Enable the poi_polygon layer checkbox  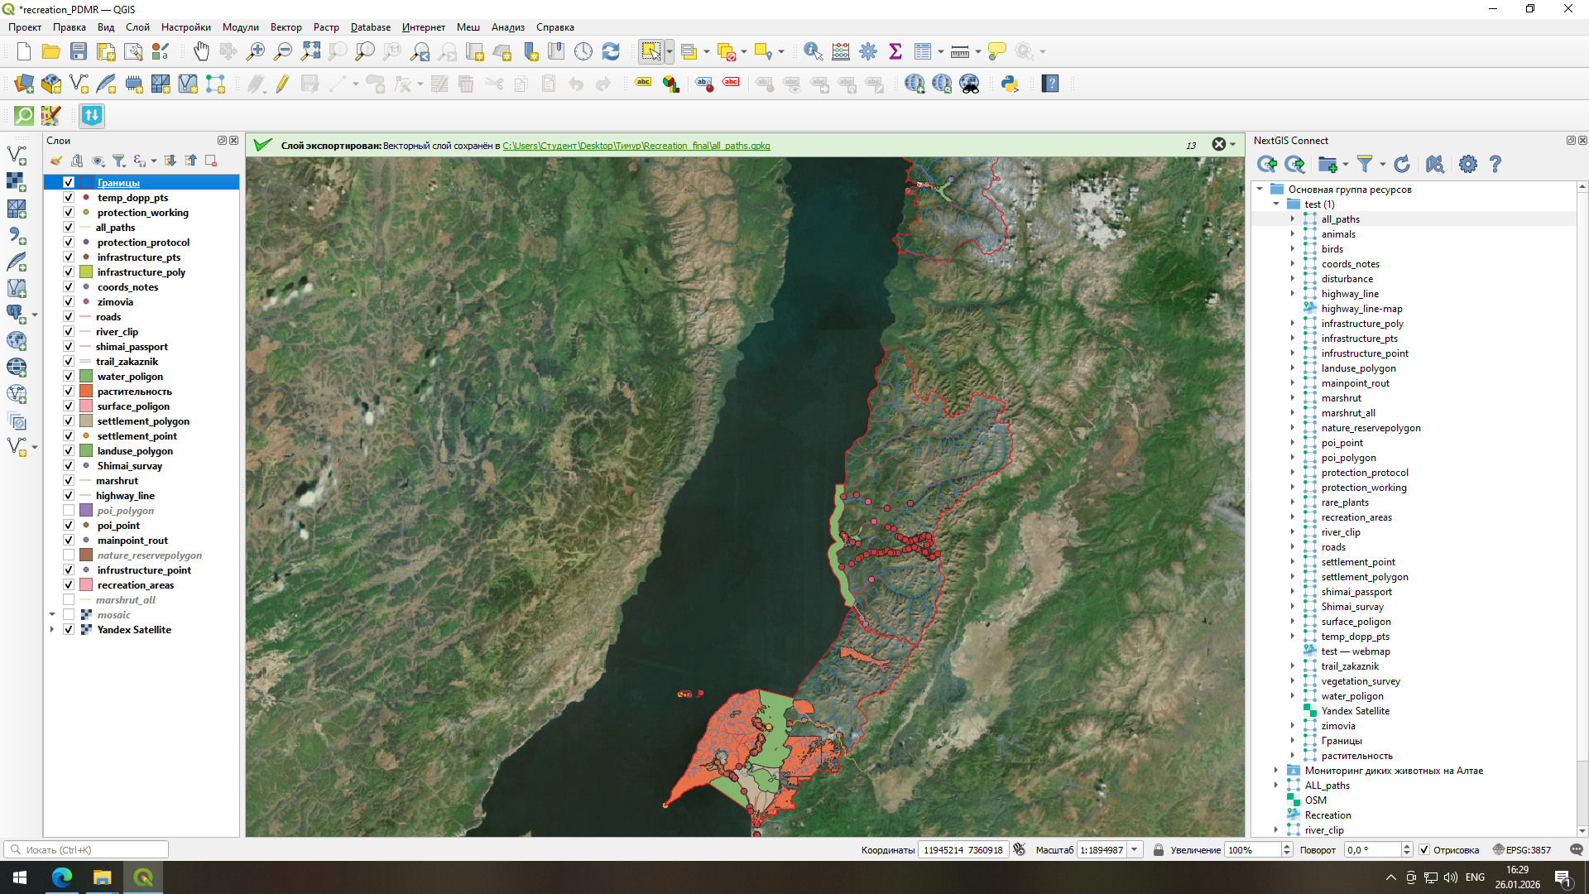pyautogui.click(x=69, y=511)
